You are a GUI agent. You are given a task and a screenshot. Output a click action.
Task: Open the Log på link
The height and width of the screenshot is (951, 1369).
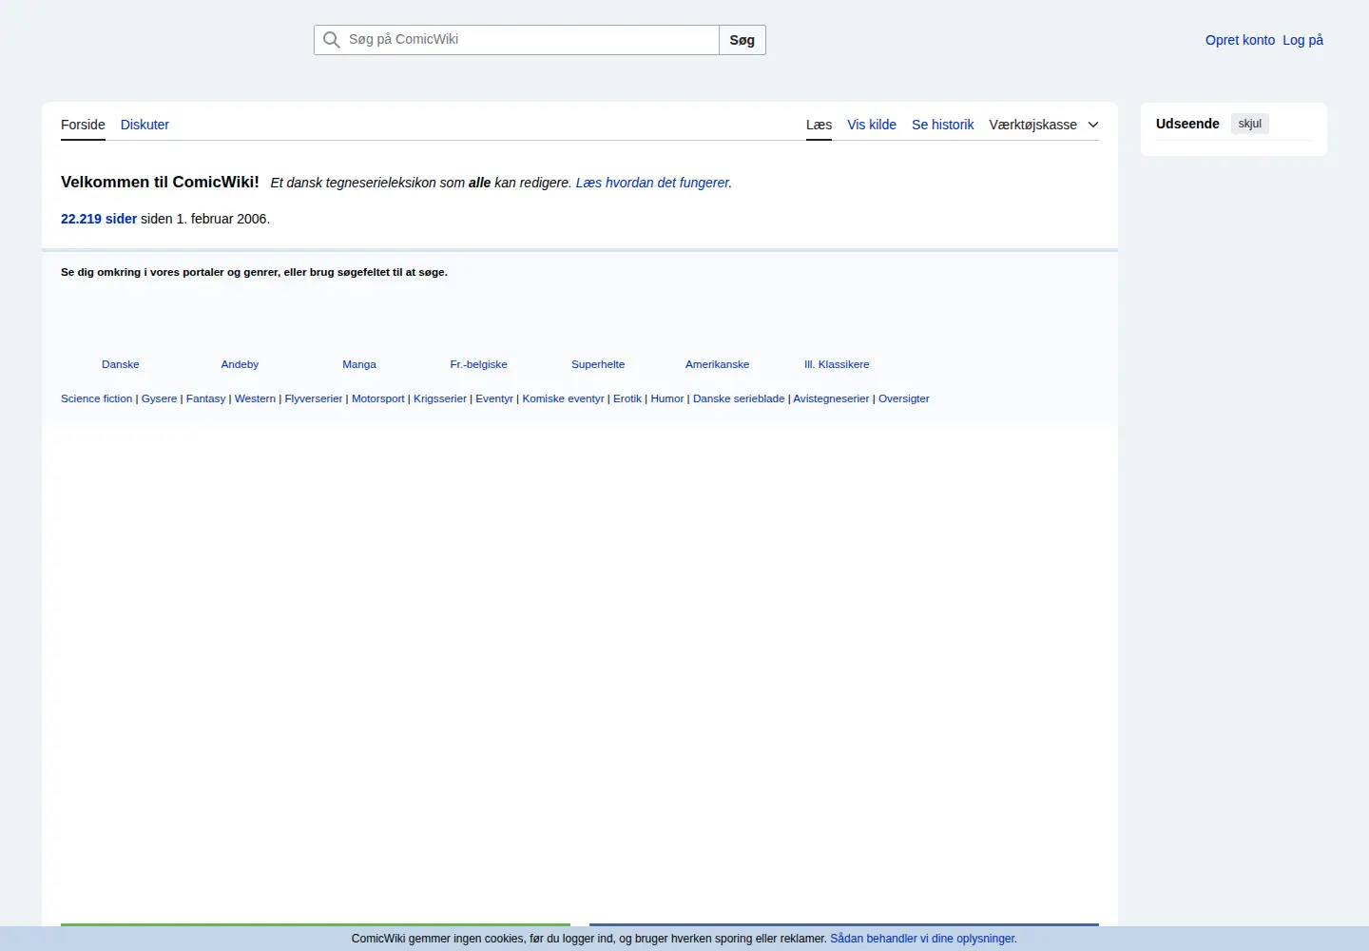coord(1302,40)
